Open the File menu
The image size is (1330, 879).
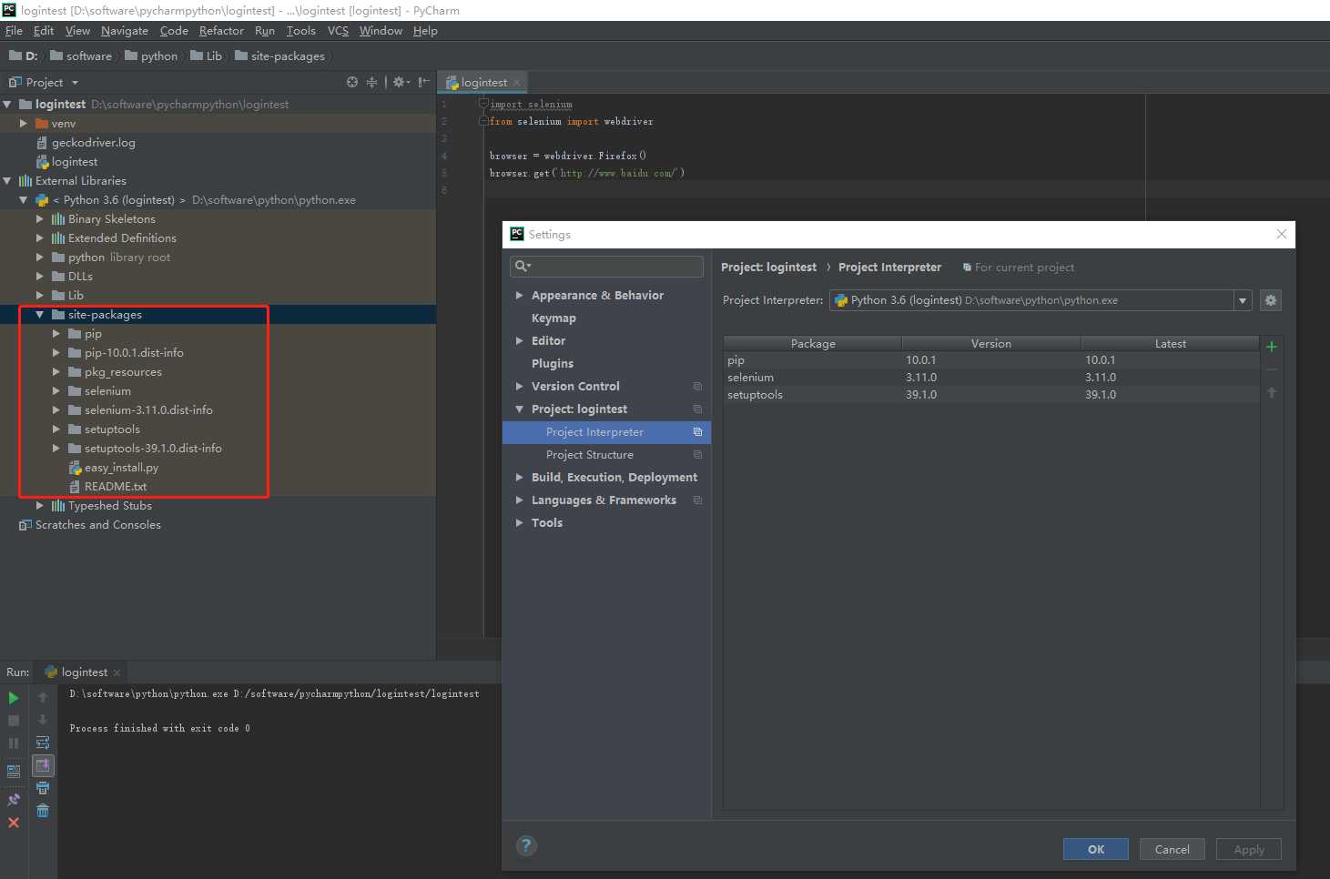pyautogui.click(x=14, y=31)
